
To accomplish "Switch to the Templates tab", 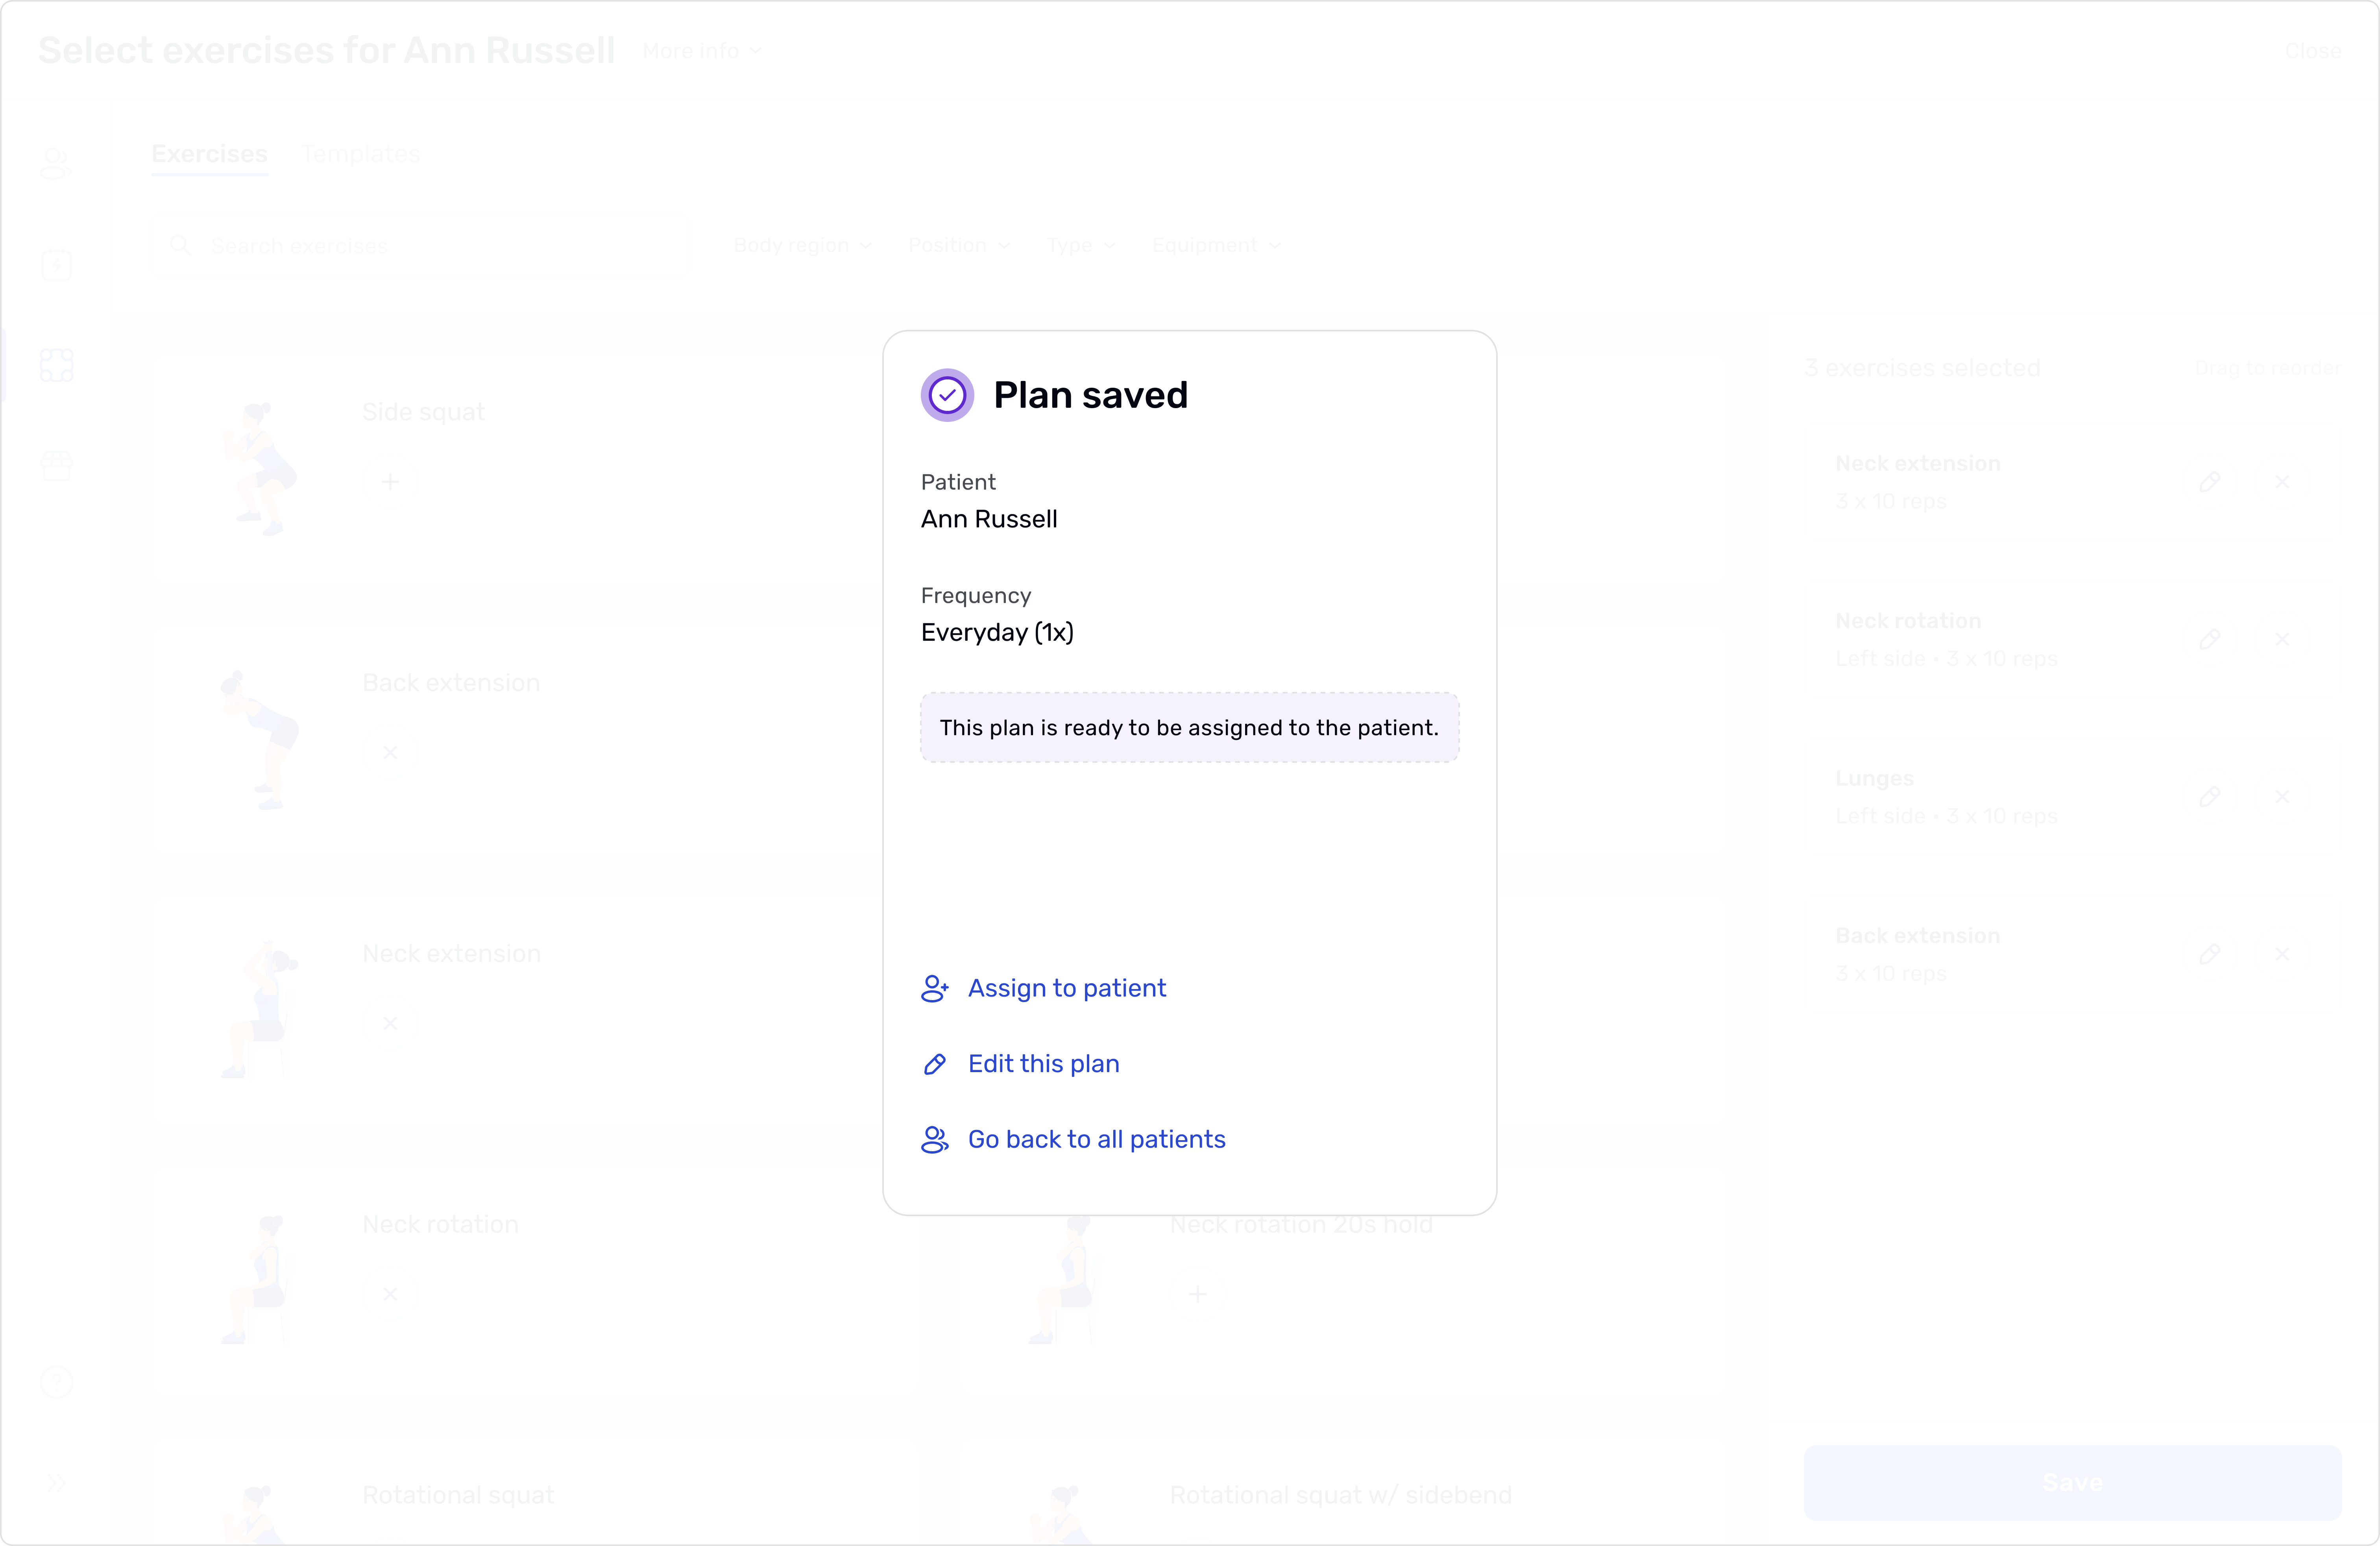I will click(x=360, y=154).
